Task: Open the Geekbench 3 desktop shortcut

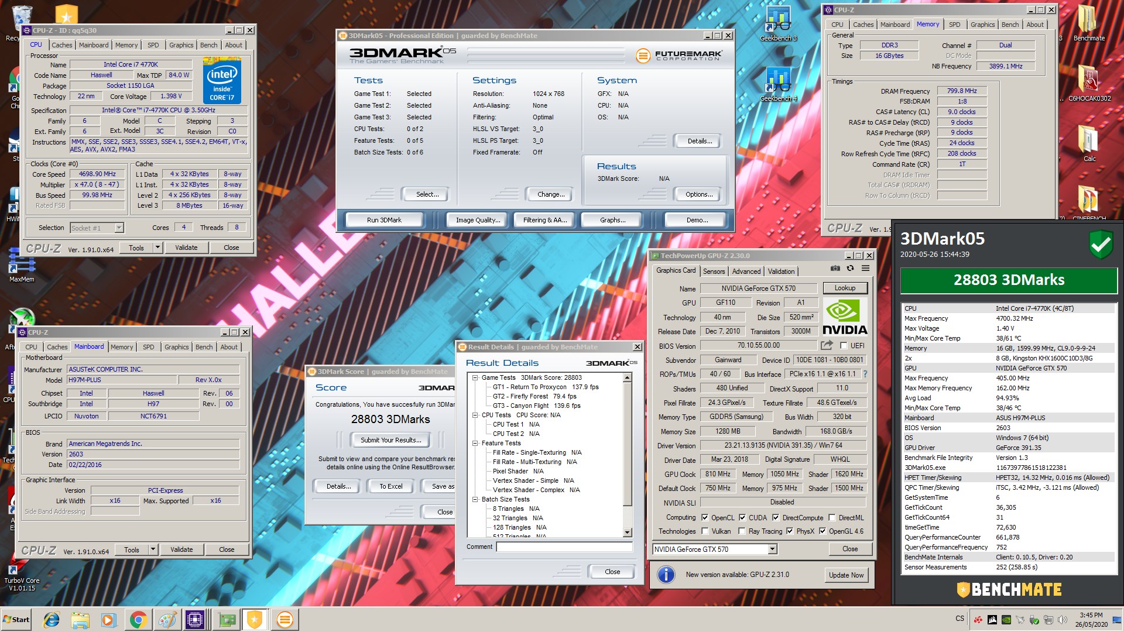Action: [778, 23]
